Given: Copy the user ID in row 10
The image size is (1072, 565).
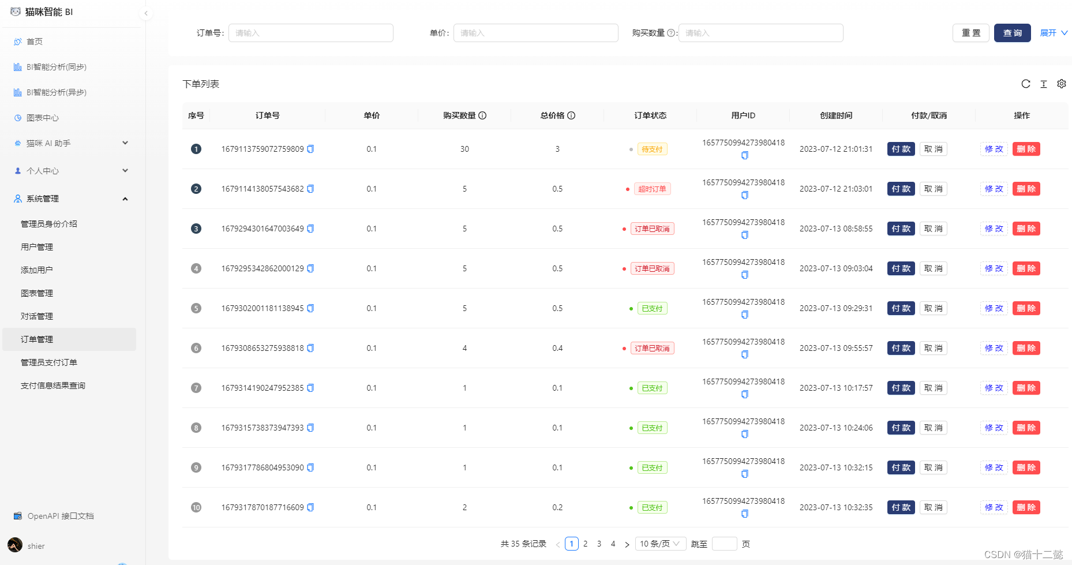Looking at the screenshot, I should (744, 514).
